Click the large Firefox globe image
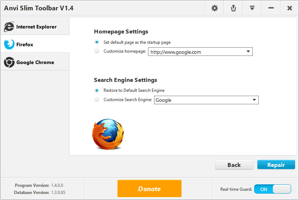Viewport: 299px width, 200px height. click(x=108, y=134)
